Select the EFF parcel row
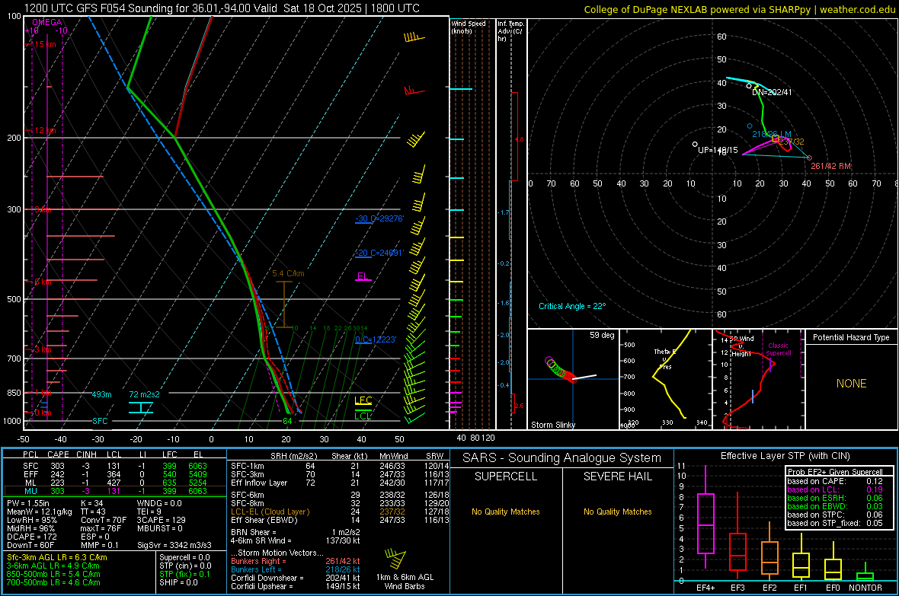This screenshot has width=899, height=596. pyautogui.click(x=115, y=474)
